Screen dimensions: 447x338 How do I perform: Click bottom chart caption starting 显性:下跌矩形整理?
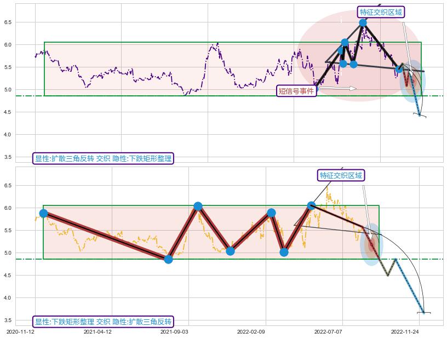(x=103, y=322)
